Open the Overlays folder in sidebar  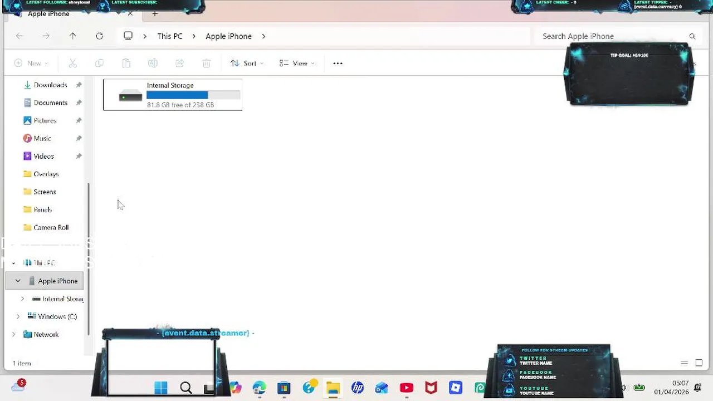click(x=46, y=174)
